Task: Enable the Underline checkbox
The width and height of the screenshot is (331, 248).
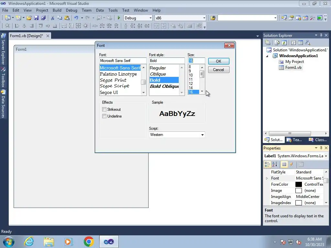Action: tap(104, 116)
